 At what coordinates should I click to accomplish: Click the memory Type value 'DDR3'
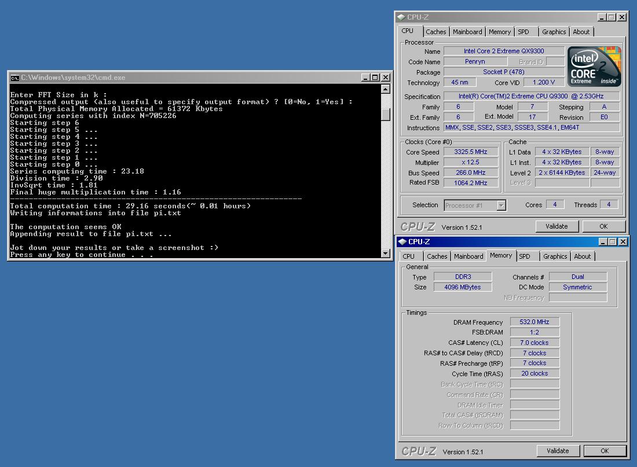coord(463,277)
